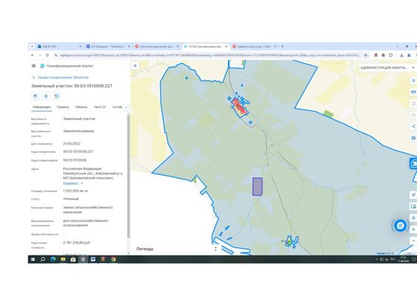Open the browser tab search dropdown arrow
The image size is (417, 295).
coord(32,46)
